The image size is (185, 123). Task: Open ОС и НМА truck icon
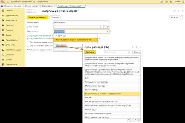click(3, 45)
